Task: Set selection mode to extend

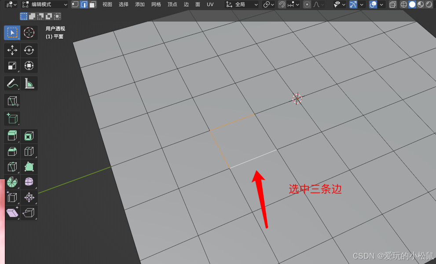Action: click(x=32, y=16)
